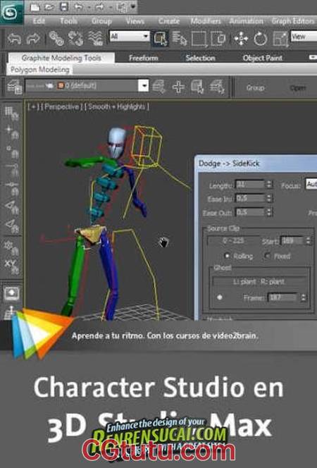Click the Frame value field showing 187
317x468 pixels.
coord(282,297)
